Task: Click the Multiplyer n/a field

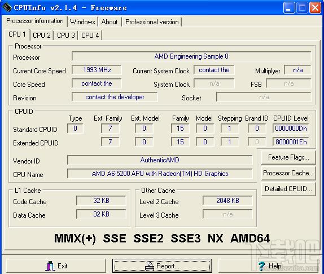Action: click(x=297, y=70)
